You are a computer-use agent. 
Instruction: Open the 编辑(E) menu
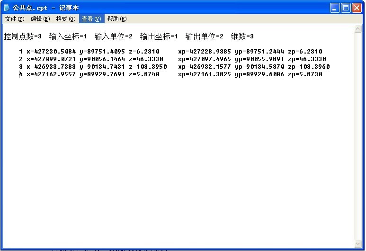click(x=40, y=19)
